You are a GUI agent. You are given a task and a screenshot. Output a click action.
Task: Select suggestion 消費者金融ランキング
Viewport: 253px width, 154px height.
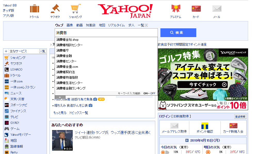[x=106, y=88]
